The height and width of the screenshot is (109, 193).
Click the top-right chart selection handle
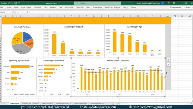(165, 58)
